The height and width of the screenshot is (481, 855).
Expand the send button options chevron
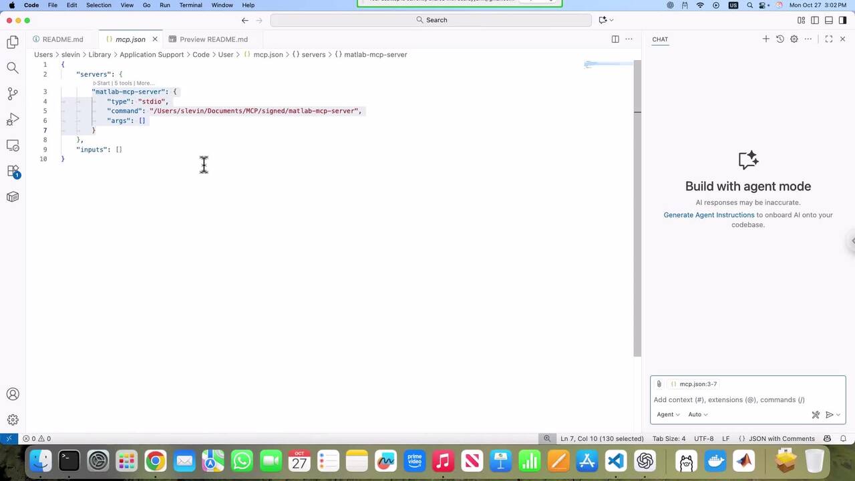coord(838,415)
